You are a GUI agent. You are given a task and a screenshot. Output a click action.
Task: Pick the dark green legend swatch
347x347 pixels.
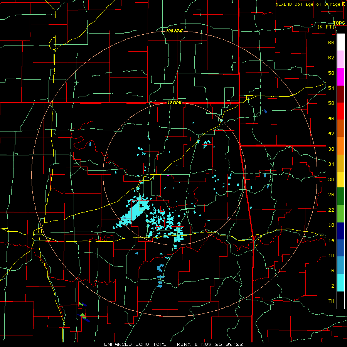click(340, 196)
